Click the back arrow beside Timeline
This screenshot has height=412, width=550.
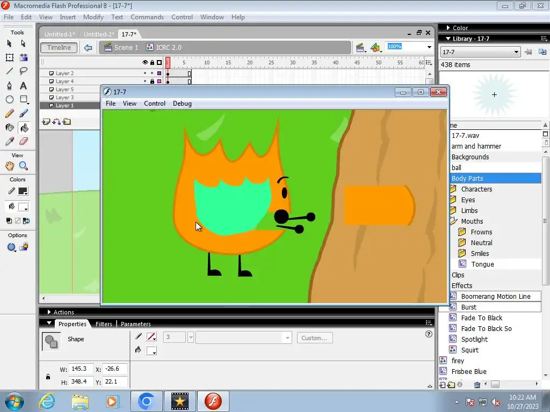click(x=88, y=48)
